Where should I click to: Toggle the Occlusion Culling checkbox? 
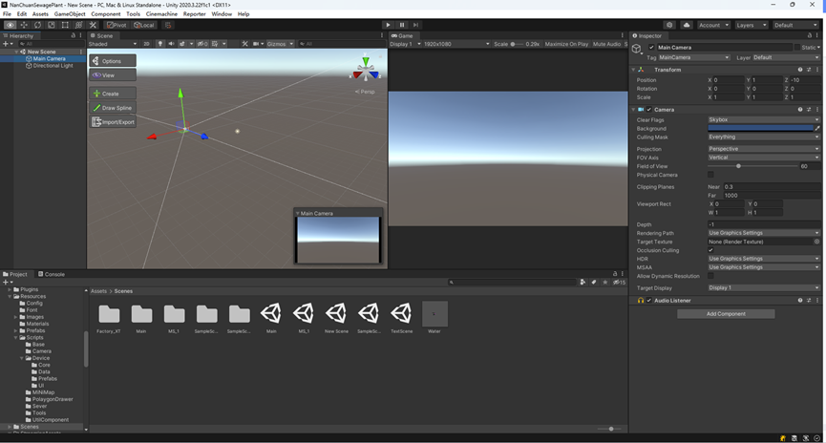711,250
